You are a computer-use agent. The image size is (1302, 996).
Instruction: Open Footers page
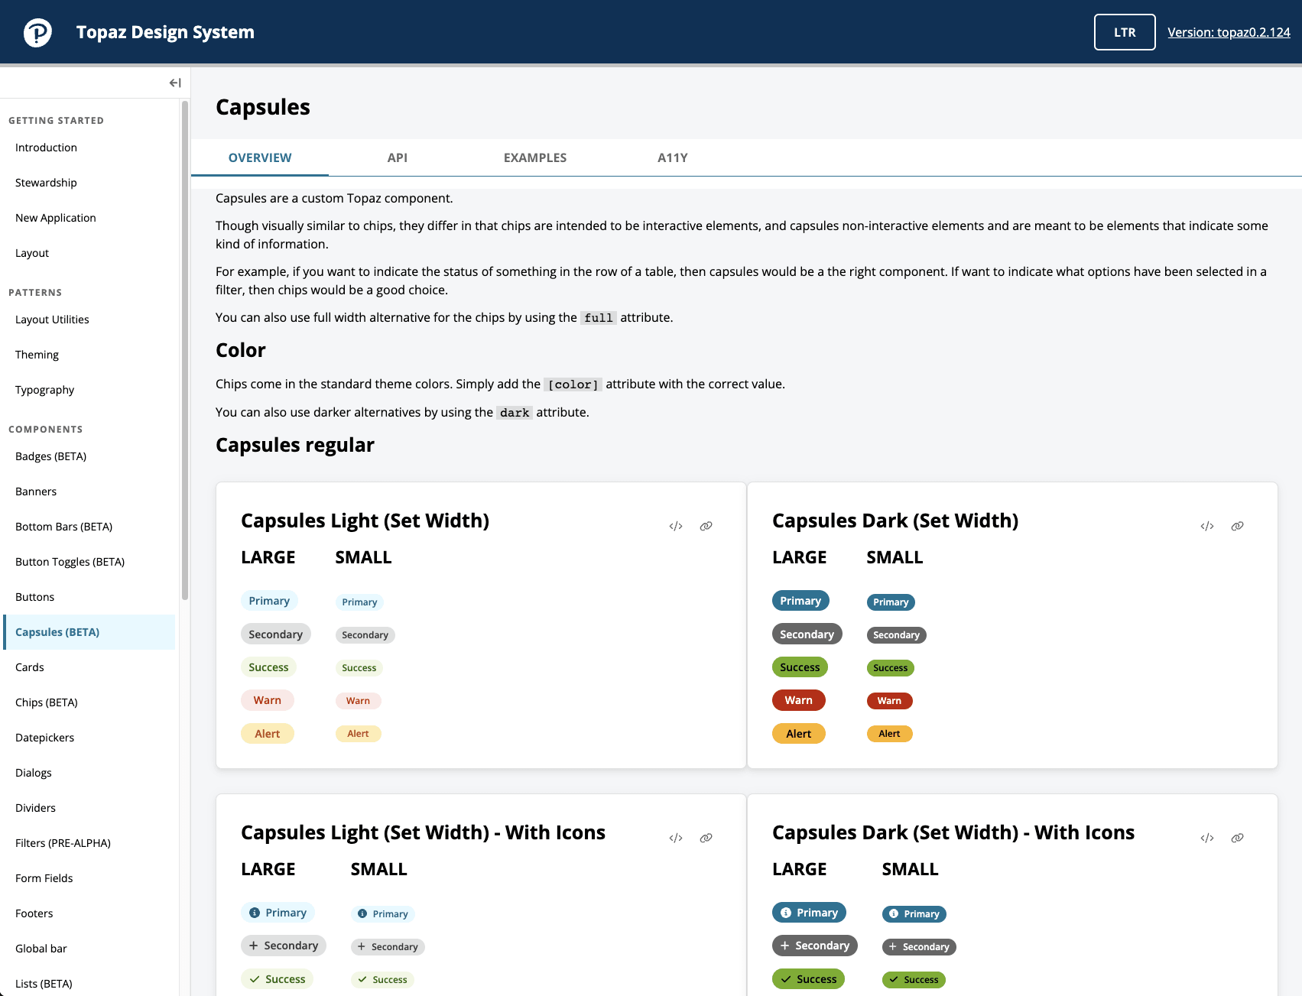(89, 913)
